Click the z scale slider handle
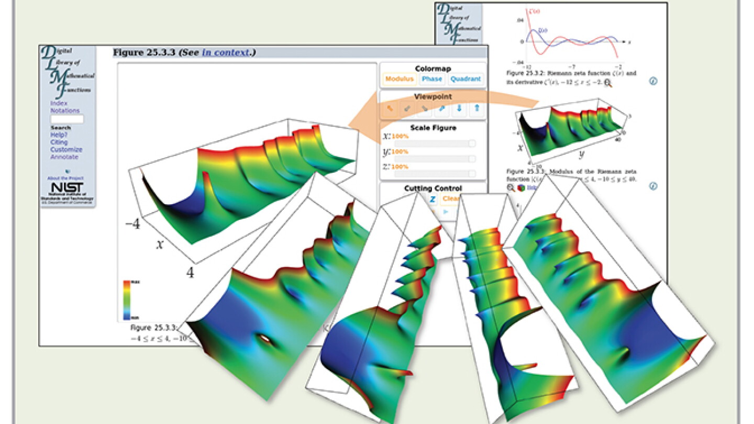The height and width of the screenshot is (424, 754). (472, 173)
